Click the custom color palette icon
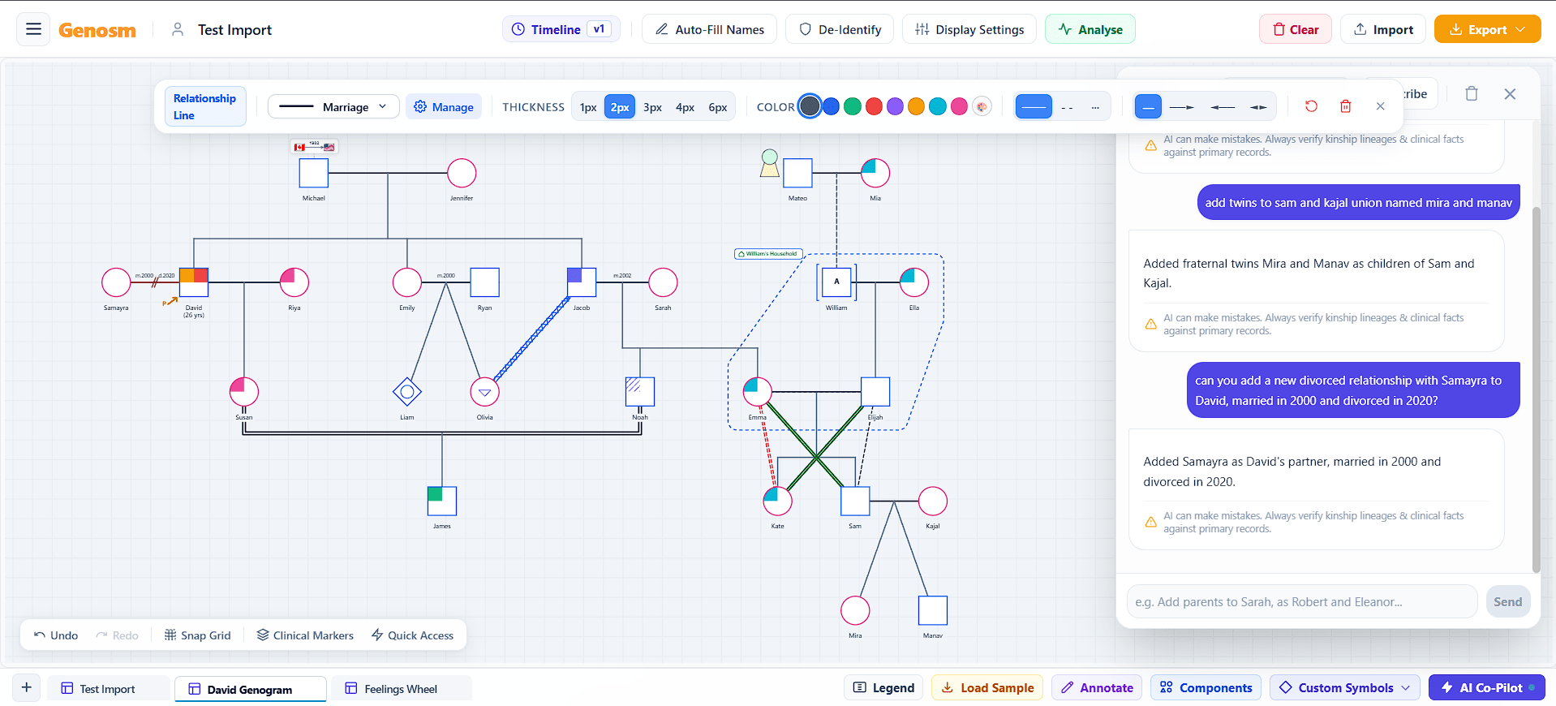 (x=982, y=106)
